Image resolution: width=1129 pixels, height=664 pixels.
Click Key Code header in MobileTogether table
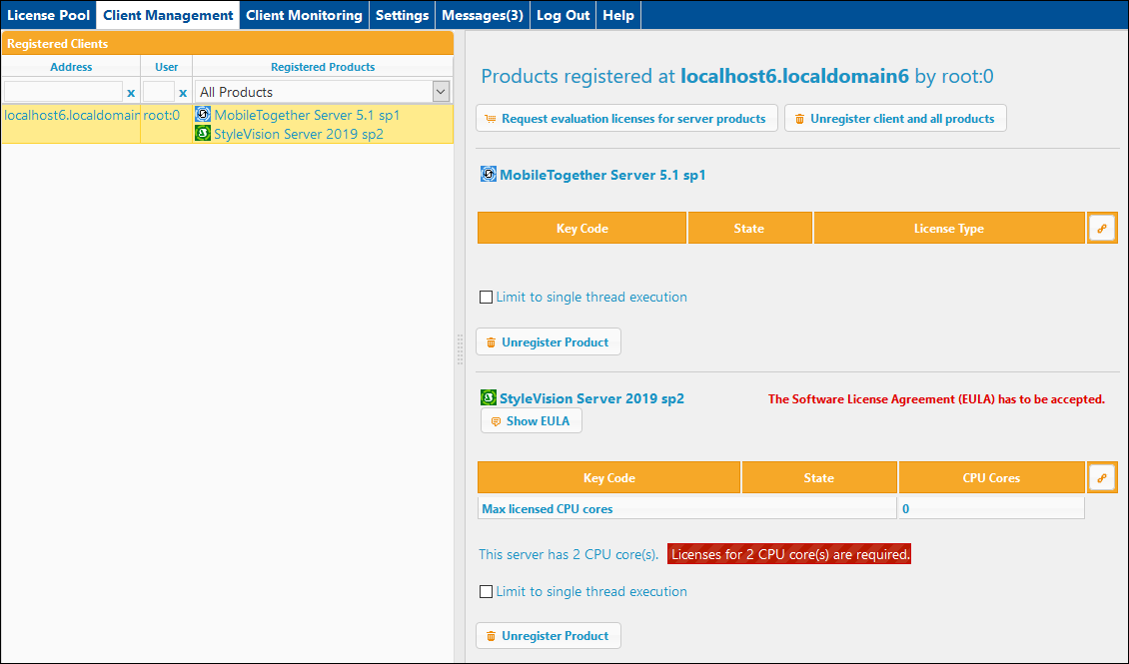581,228
